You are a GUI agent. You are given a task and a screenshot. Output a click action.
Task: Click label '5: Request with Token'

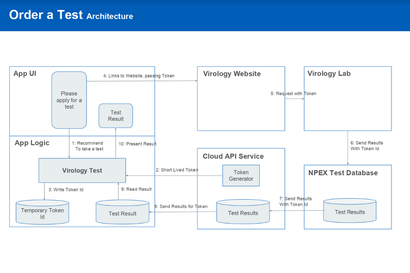[x=293, y=93]
